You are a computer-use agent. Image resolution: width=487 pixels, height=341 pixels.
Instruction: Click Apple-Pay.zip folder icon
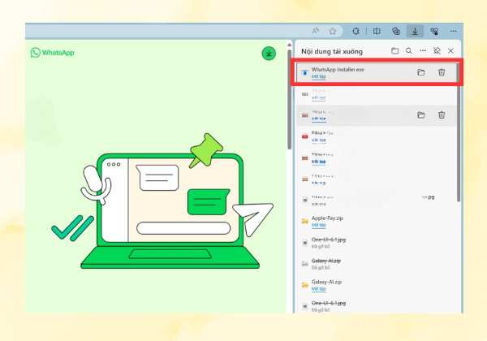[304, 221]
